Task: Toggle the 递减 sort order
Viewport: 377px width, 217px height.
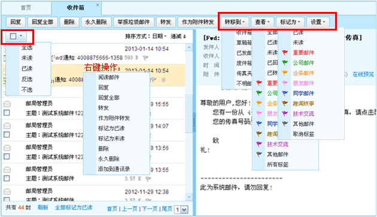Action: click(x=178, y=36)
